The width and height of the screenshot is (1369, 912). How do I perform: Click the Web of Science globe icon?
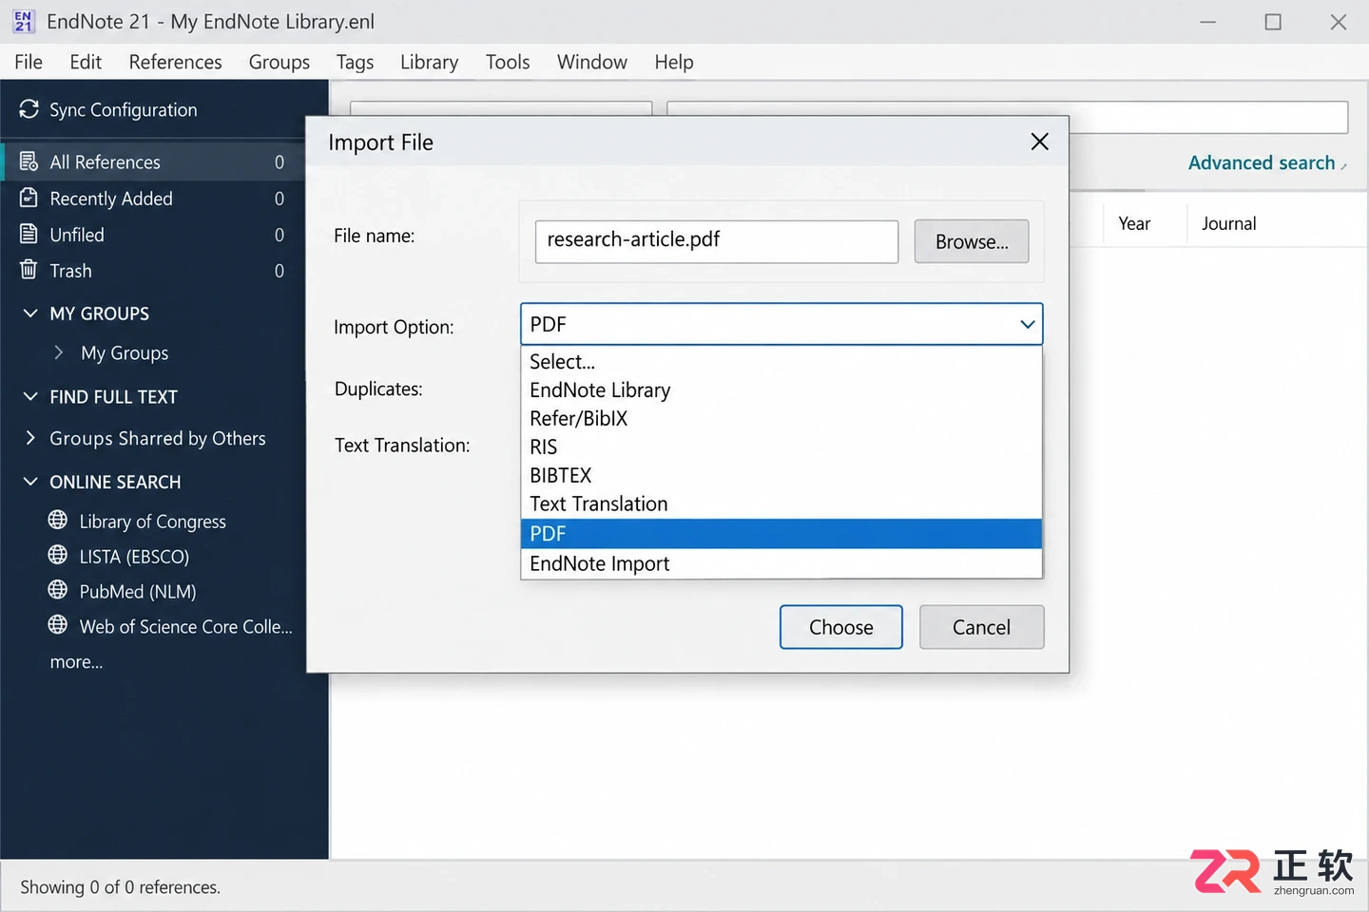click(58, 625)
